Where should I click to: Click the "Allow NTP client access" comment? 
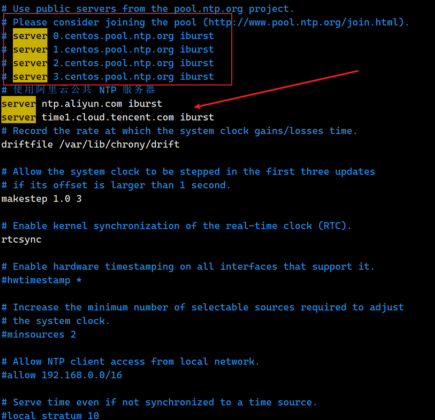tap(130, 362)
